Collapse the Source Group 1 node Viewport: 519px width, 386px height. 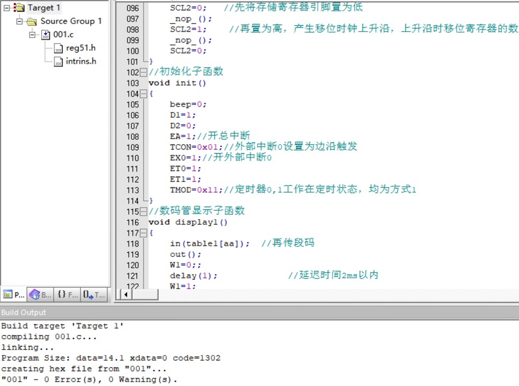tap(19, 21)
